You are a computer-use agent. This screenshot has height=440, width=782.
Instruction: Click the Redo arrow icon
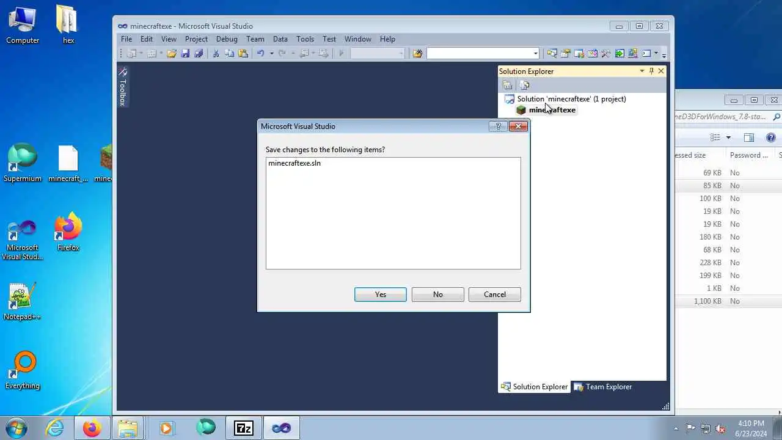tap(282, 54)
